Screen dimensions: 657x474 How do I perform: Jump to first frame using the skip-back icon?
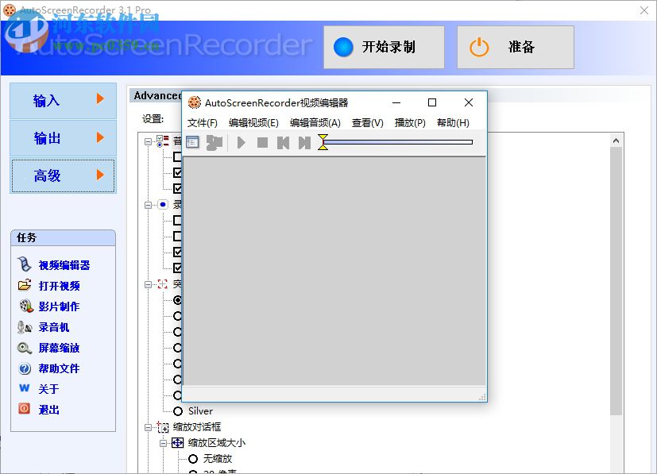coord(283,141)
